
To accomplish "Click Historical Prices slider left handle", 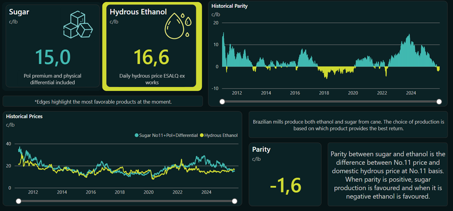I will click(18, 201).
